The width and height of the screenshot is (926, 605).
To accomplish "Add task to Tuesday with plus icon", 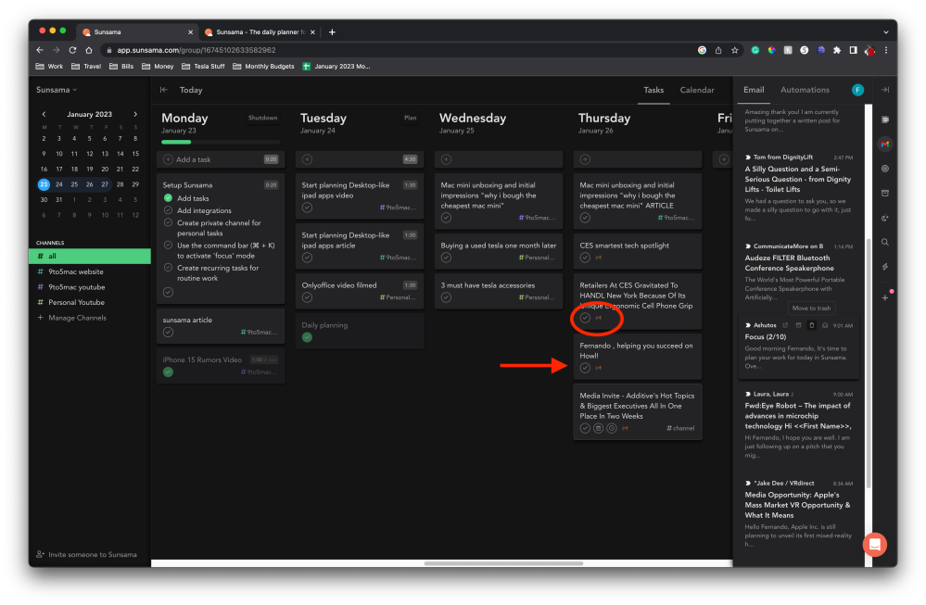I will coord(307,159).
